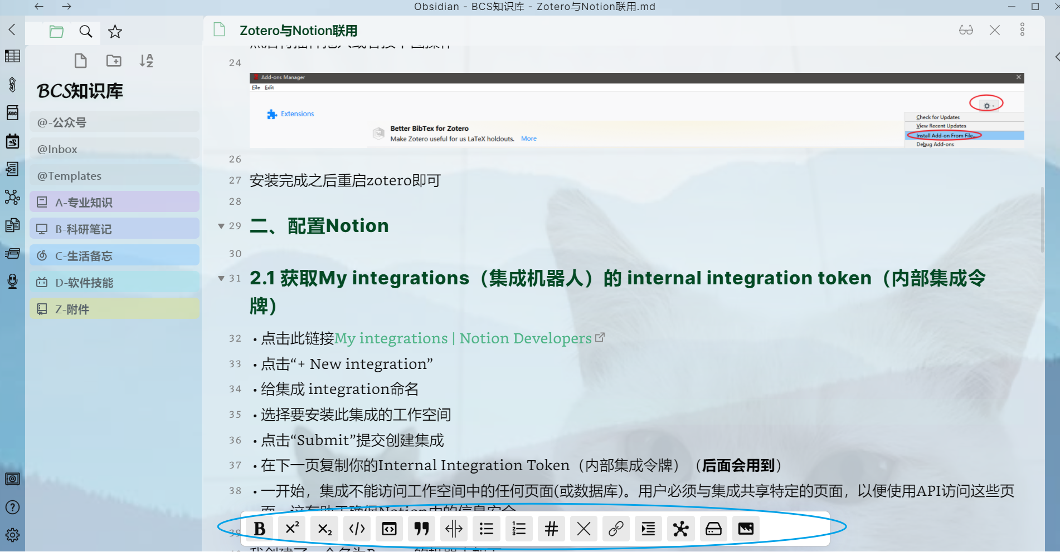This screenshot has width=1060, height=552.
Task: Expand the Z-附件 folder
Action: (x=114, y=309)
